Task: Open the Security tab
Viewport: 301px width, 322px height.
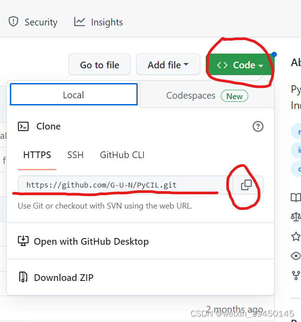Action: 33,22
